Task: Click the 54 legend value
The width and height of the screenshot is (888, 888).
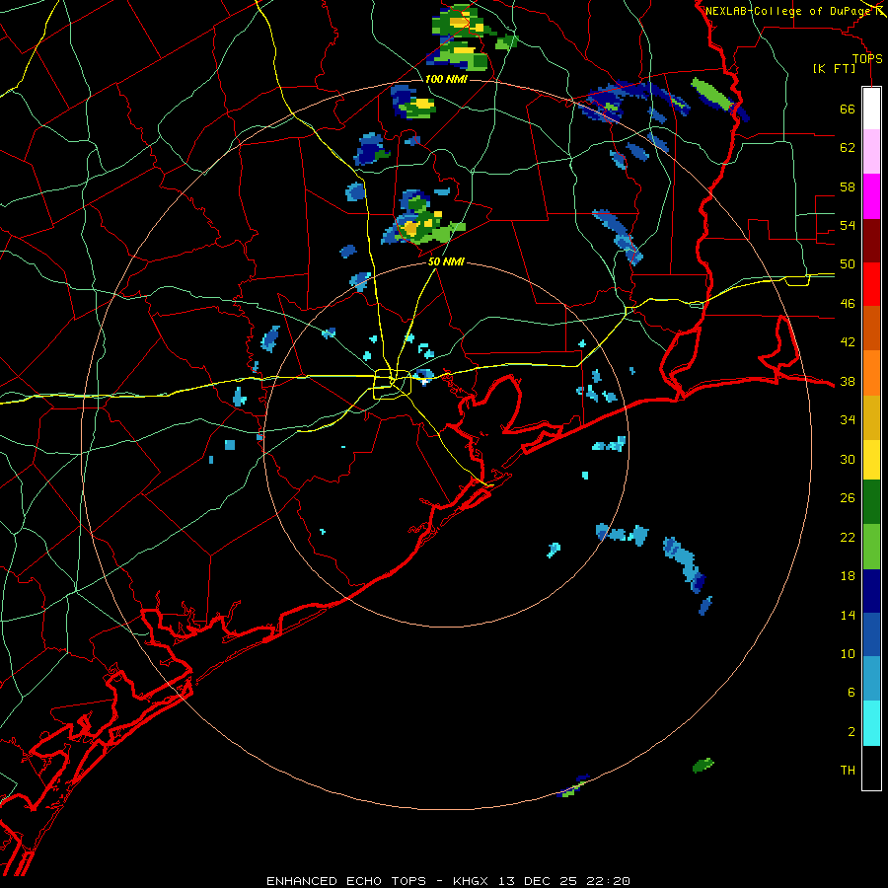Action: point(848,225)
